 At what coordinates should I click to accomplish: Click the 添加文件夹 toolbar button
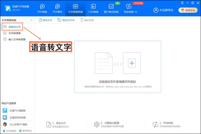66,20
